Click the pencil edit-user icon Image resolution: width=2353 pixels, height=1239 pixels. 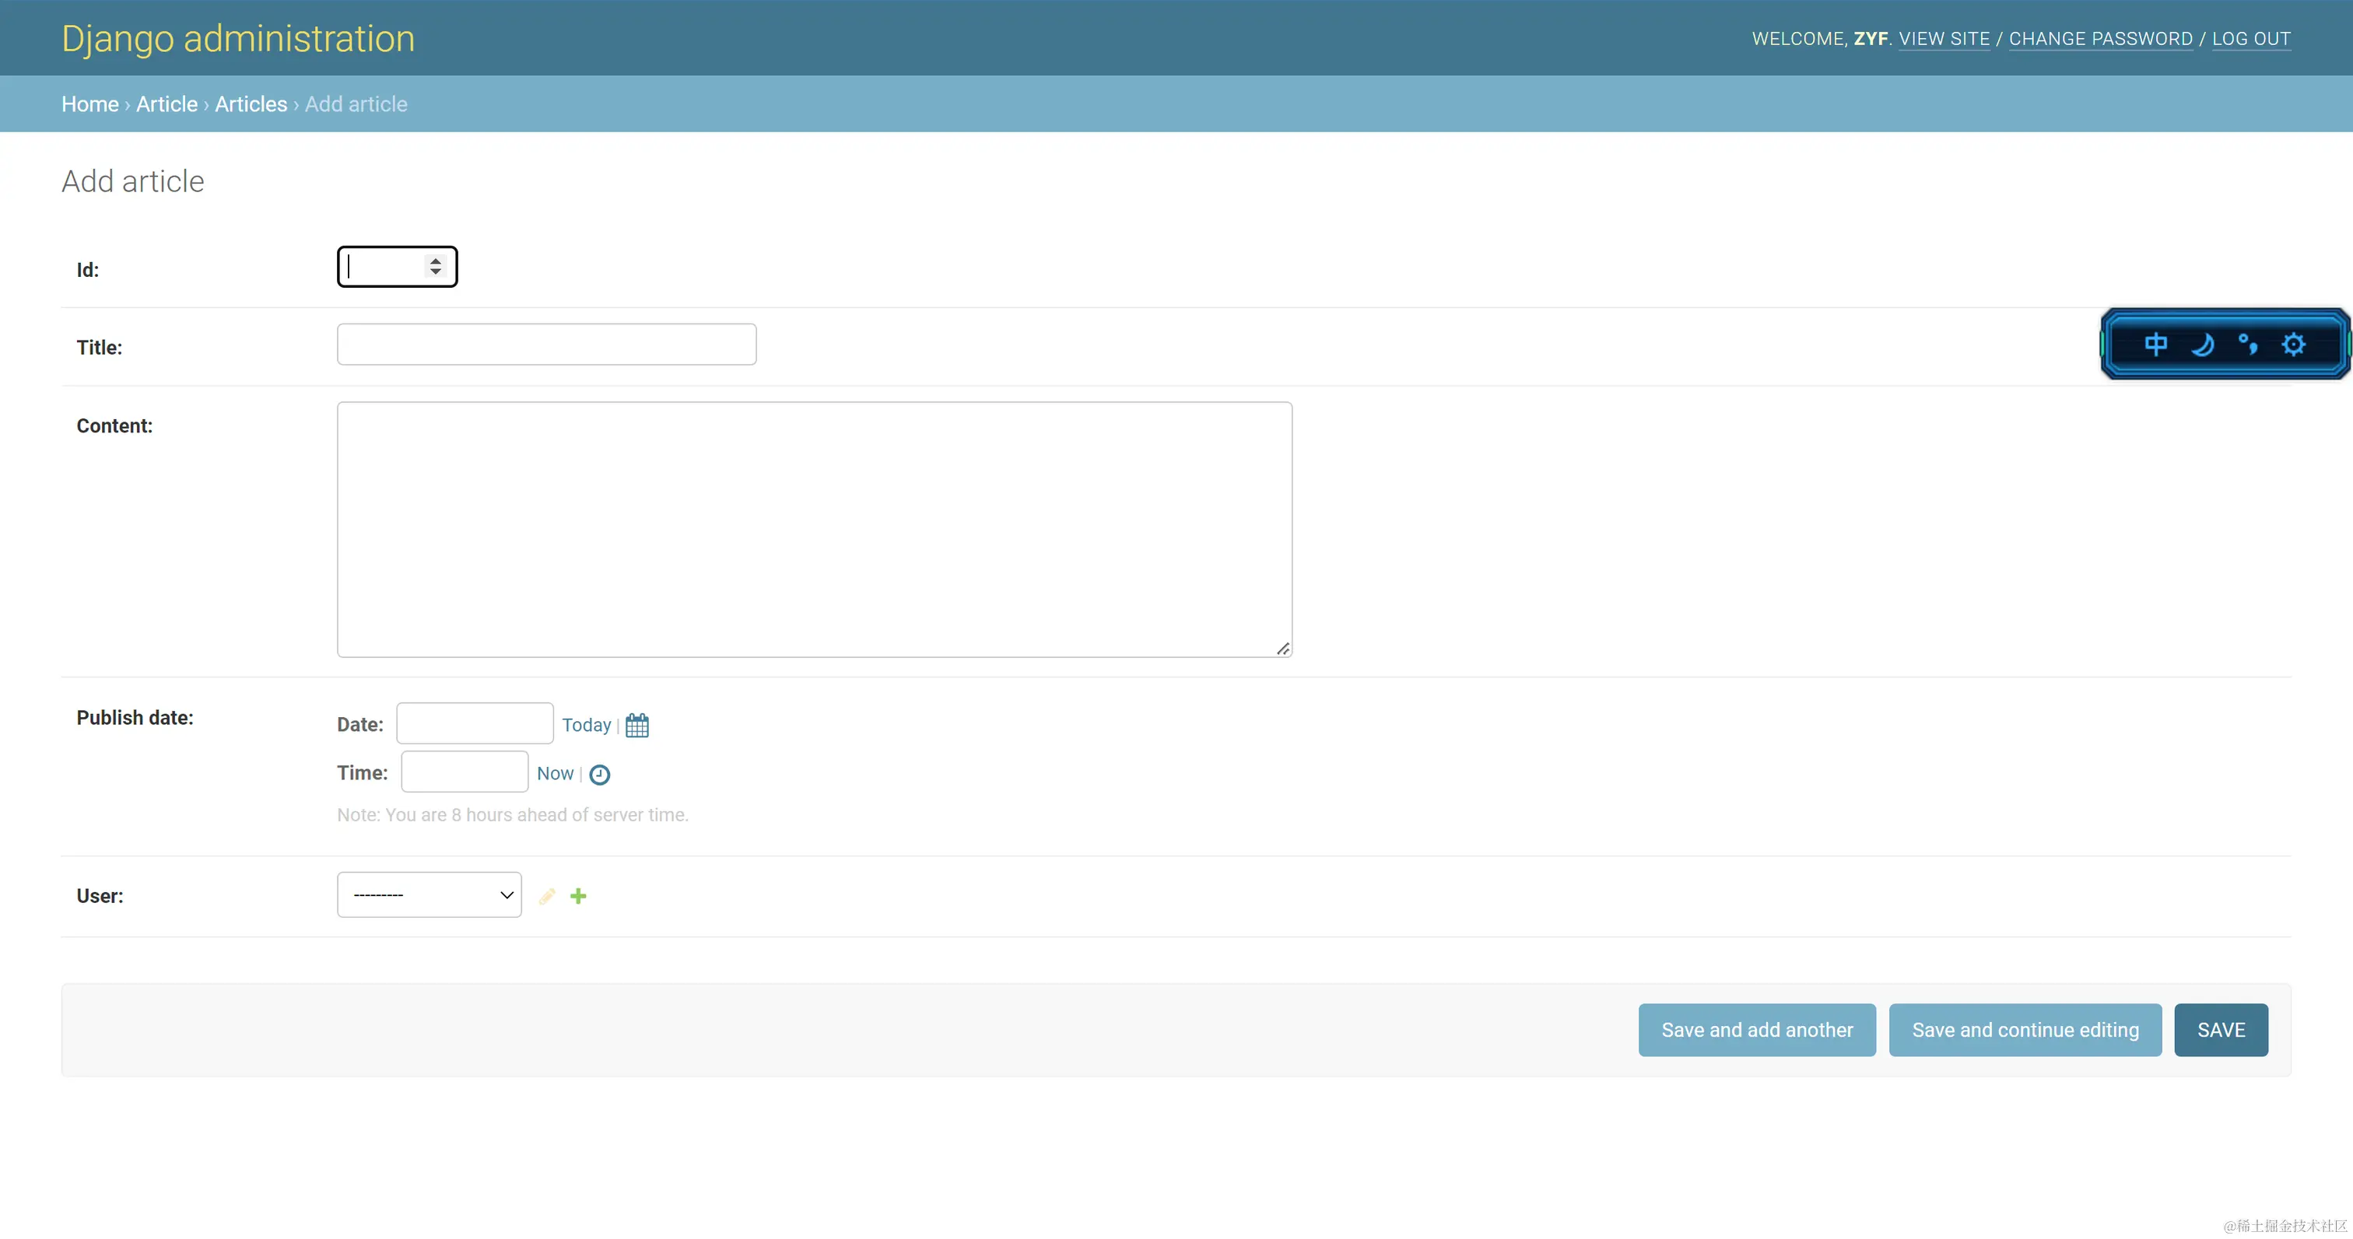(546, 896)
